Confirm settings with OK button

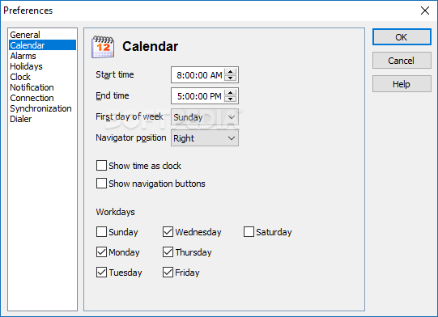coord(402,37)
